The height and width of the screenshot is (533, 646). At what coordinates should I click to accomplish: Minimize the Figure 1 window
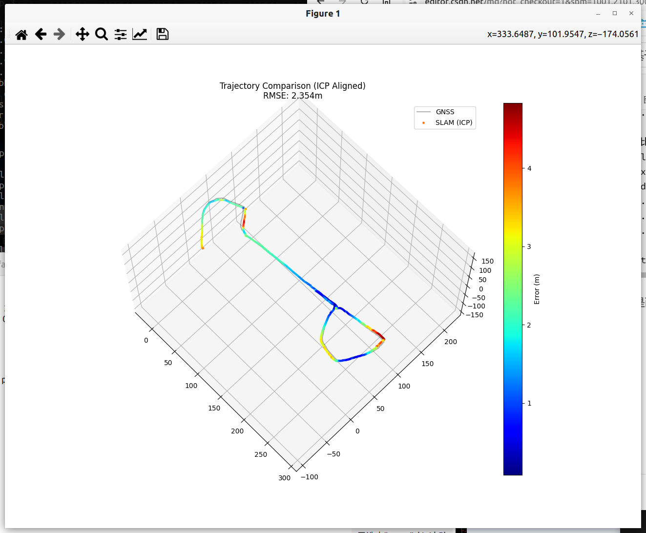pos(598,13)
